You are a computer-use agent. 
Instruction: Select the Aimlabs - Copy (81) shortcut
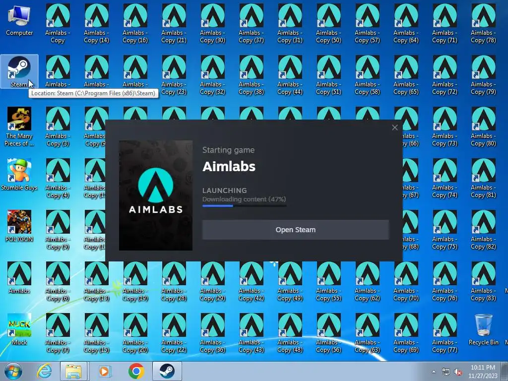pyautogui.click(x=483, y=179)
